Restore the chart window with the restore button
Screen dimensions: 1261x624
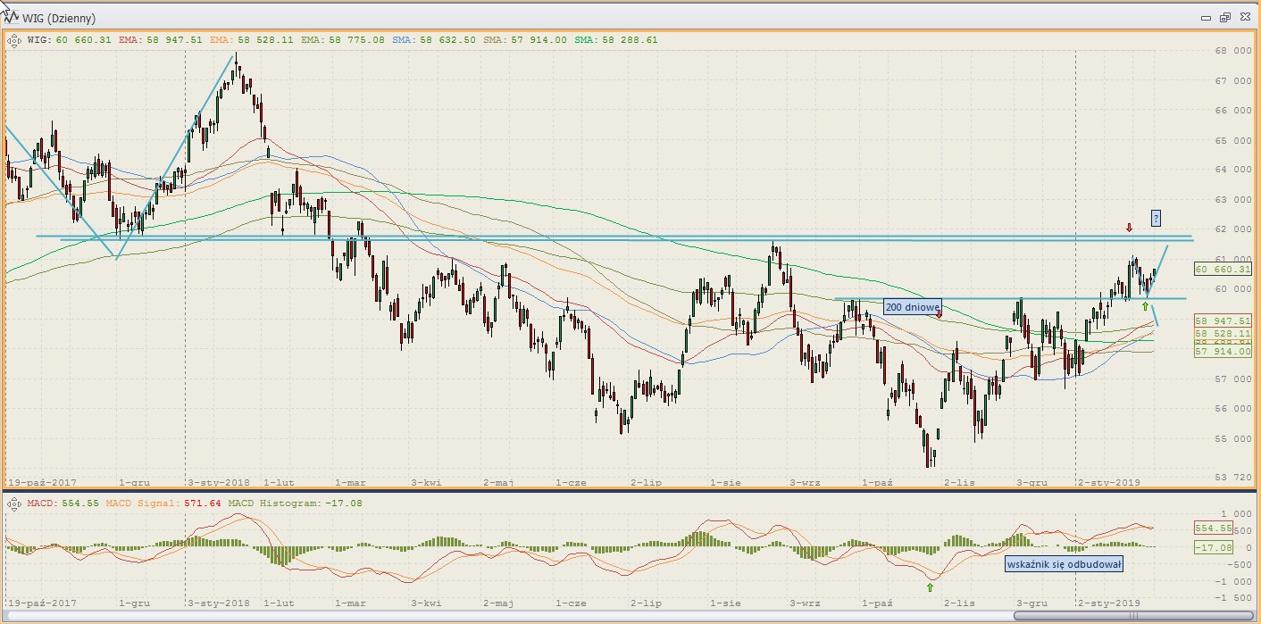[x=1224, y=17]
